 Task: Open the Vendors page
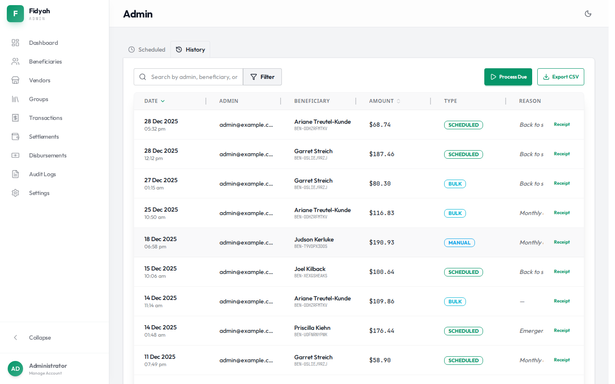click(39, 80)
